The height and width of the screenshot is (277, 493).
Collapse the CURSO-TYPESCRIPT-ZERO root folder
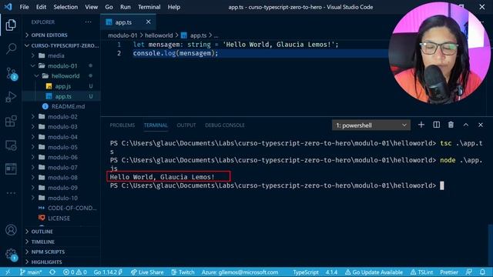pyautogui.click(x=62, y=45)
